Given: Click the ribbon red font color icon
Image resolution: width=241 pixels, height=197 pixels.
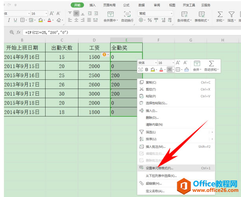Looking at the screenshot, I should 49,20.
